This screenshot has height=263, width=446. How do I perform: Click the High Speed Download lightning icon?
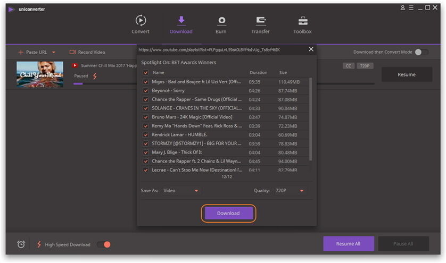[39, 244]
